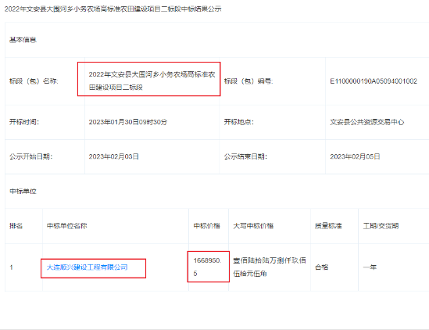Screen dimensions: 429x330
Task: Click the 公示结束日期 value 2023年02月05日
Action: [x=355, y=156]
